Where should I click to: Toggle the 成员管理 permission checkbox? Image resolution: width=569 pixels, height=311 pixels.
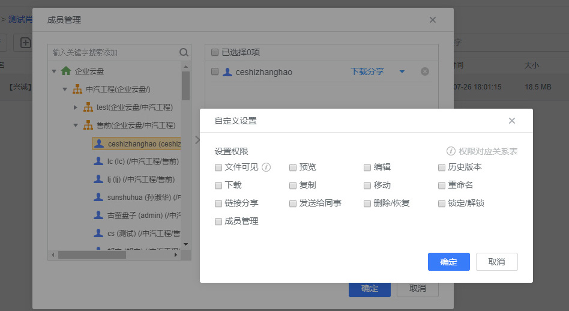tap(218, 222)
